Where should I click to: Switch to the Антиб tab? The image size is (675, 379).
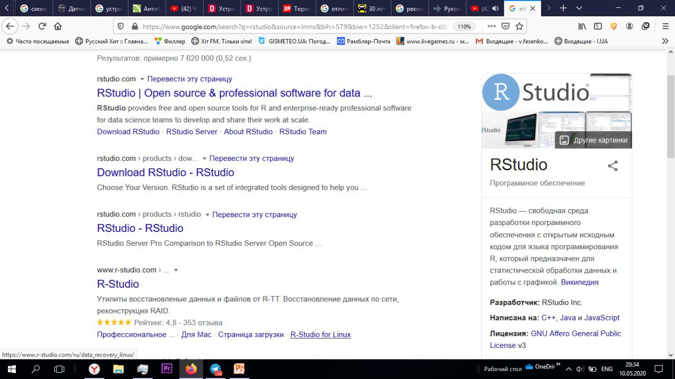pos(147,8)
